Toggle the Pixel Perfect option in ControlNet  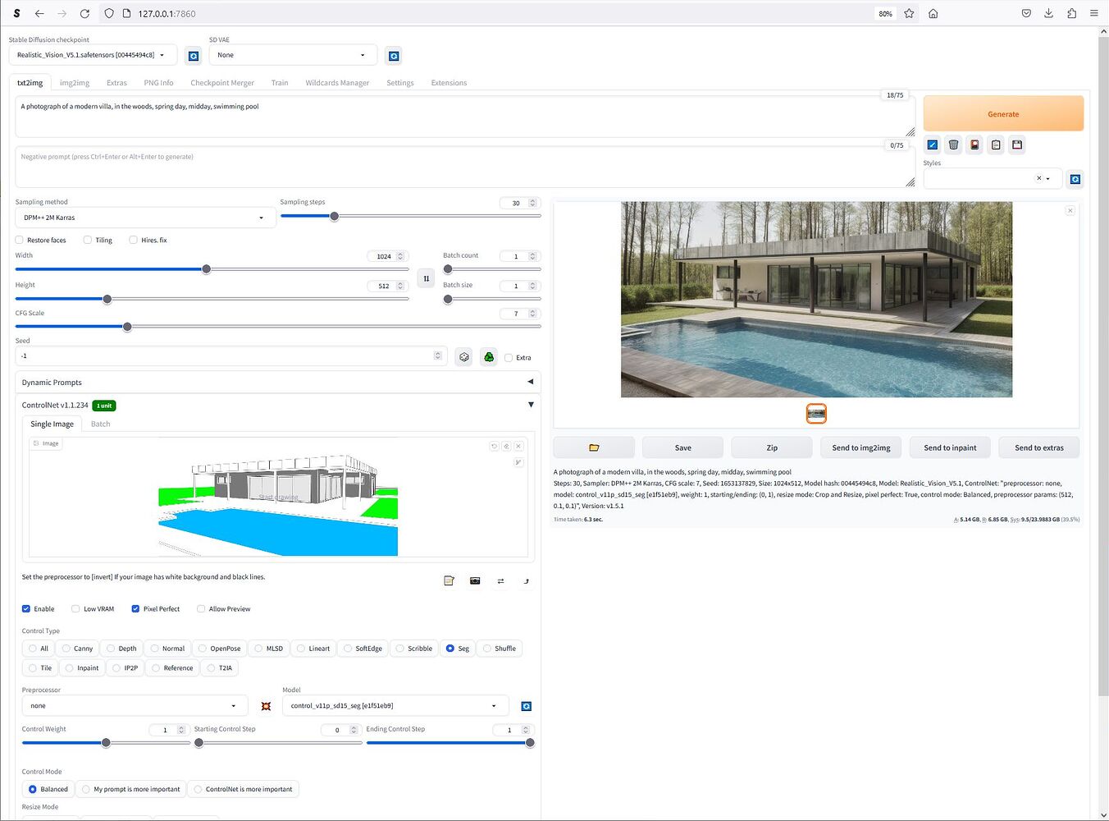(135, 608)
